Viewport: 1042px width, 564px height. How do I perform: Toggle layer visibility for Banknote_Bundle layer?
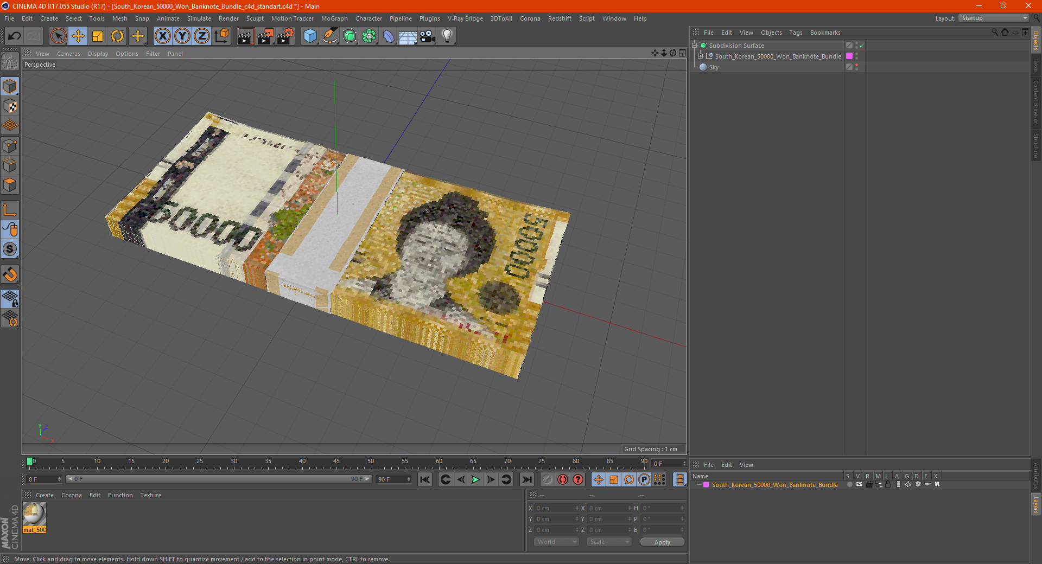(859, 485)
